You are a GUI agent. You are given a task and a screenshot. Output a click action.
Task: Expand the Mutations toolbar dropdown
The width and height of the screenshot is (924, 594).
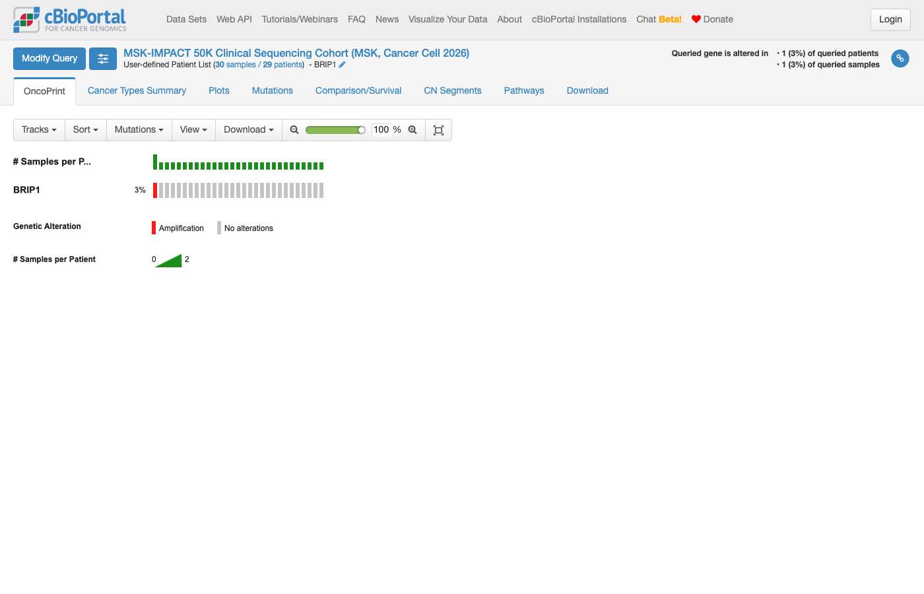pyautogui.click(x=139, y=130)
